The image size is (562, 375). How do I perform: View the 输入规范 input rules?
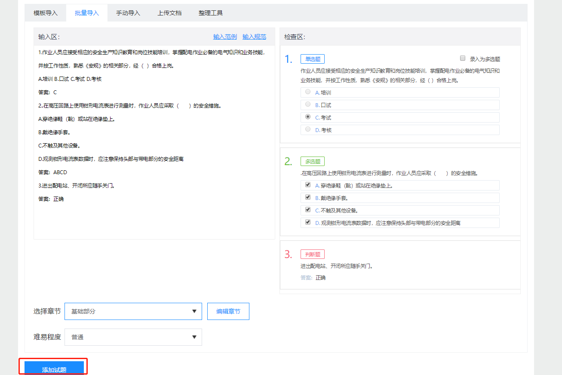(254, 37)
